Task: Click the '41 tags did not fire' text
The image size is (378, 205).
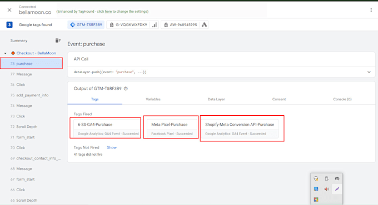Action: click(x=88, y=154)
